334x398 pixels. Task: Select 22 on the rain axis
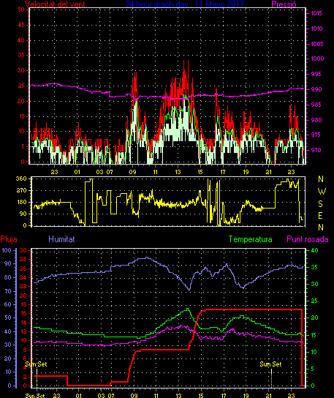click(x=23, y=286)
